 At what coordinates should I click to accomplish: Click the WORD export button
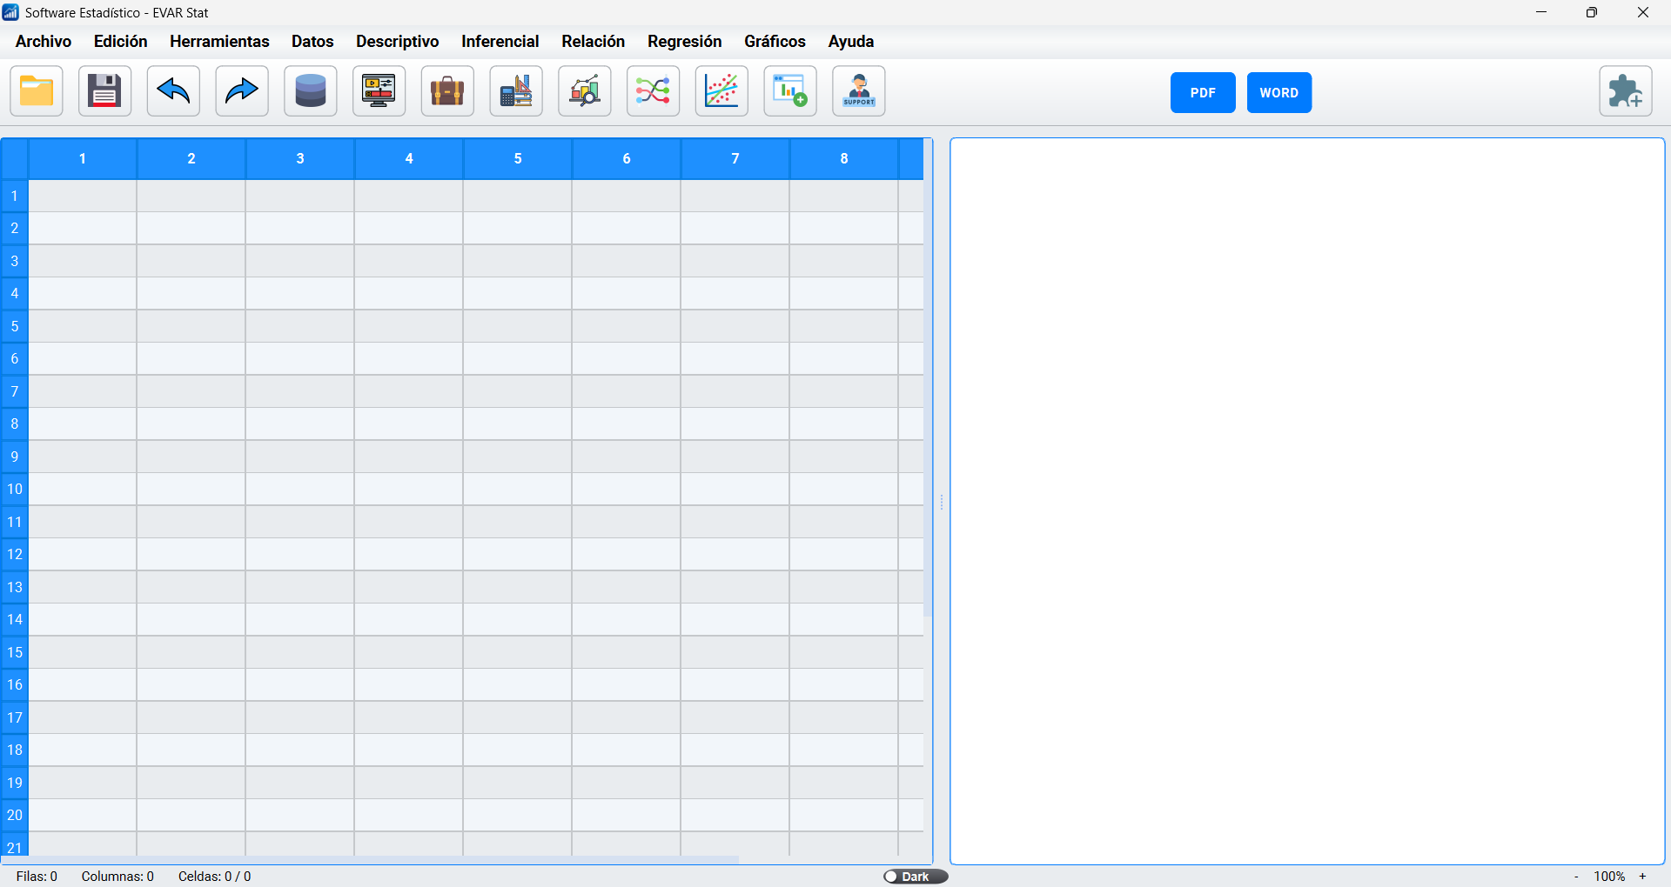click(1278, 93)
